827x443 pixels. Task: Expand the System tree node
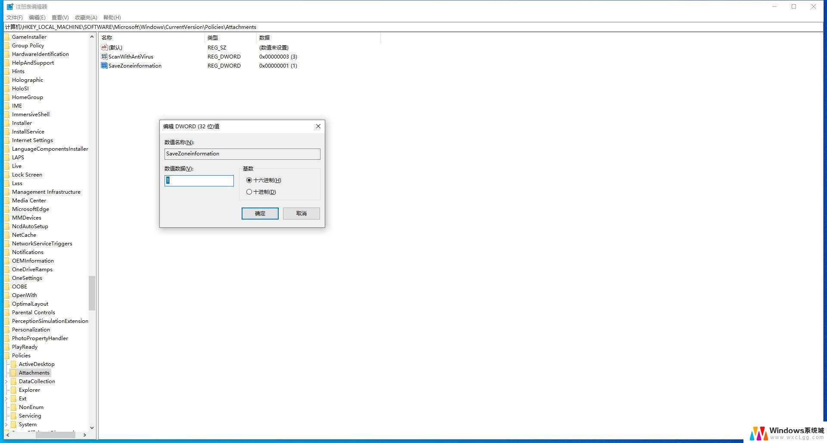pos(6,424)
